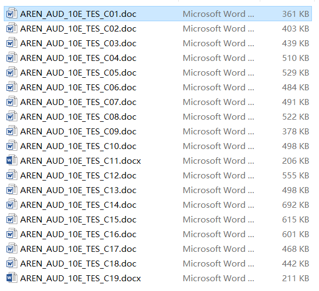Click the 529 KB size value
Viewport: 319px width, 291px height.
[x=296, y=72]
